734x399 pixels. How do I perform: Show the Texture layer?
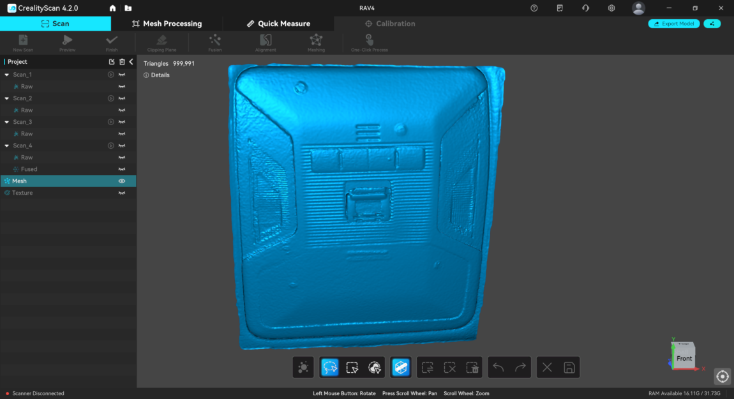(122, 193)
